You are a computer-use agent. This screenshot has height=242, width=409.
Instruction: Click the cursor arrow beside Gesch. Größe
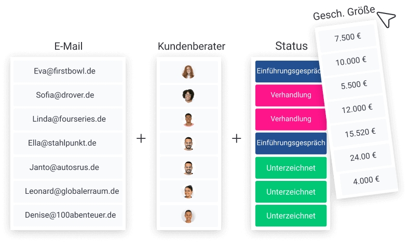(386, 19)
